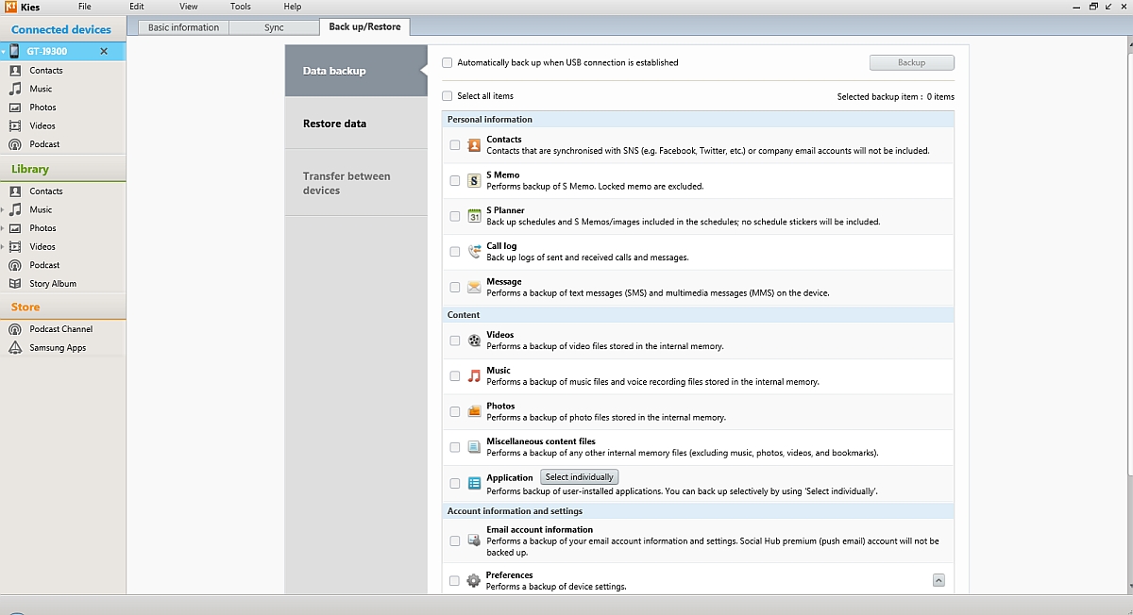This screenshot has height=615, width=1133.
Task: Tick the Application backup checkbox
Action: (x=455, y=483)
